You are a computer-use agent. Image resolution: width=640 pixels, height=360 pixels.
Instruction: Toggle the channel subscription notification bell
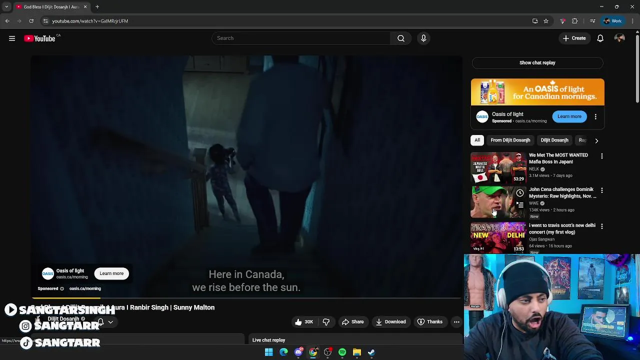click(100, 322)
